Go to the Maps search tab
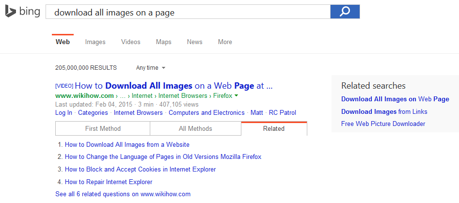 [x=163, y=42]
